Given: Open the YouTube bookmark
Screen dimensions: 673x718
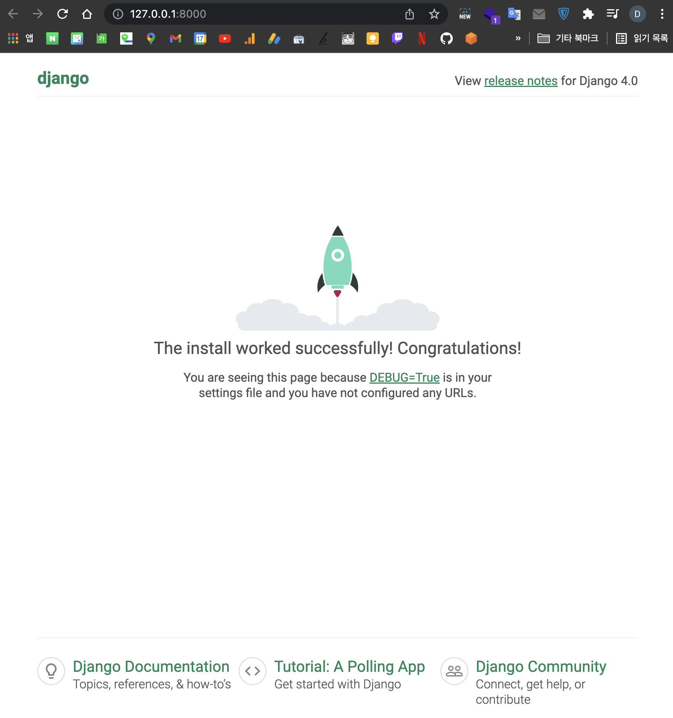Looking at the screenshot, I should point(225,38).
